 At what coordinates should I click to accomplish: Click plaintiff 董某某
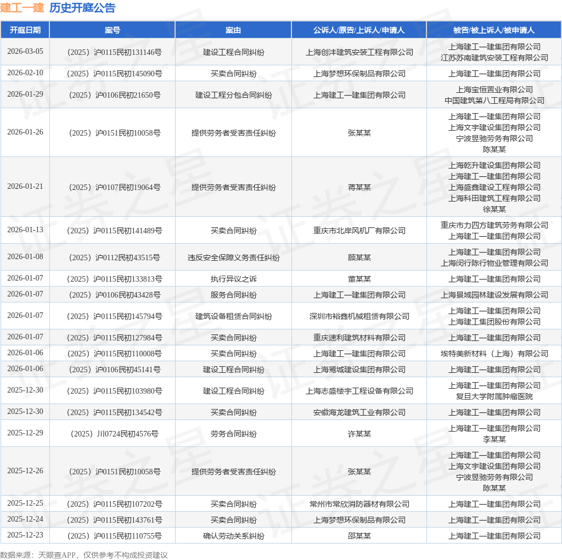pos(359,279)
